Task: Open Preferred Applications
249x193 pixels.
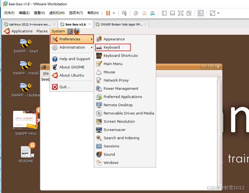Action: [125, 97]
